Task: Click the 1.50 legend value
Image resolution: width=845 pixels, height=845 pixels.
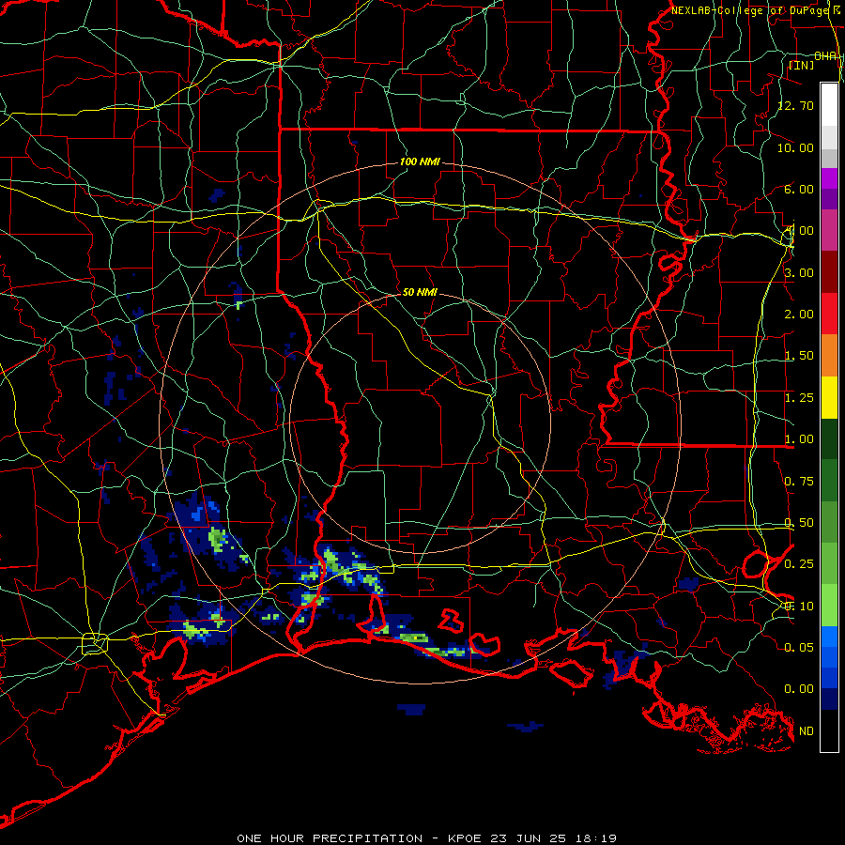Action: tap(799, 356)
